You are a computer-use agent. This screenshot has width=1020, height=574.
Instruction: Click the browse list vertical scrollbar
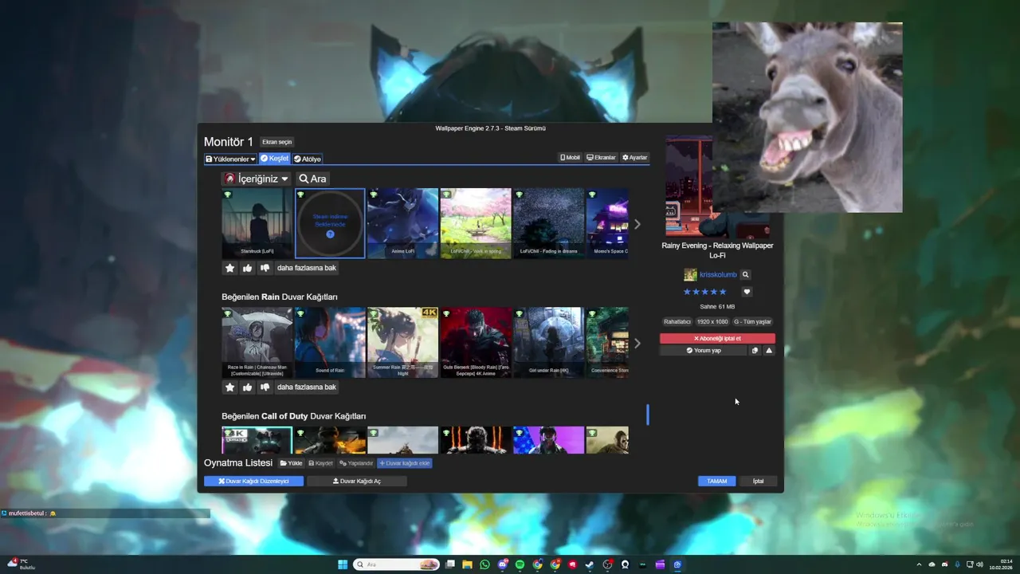(x=648, y=415)
